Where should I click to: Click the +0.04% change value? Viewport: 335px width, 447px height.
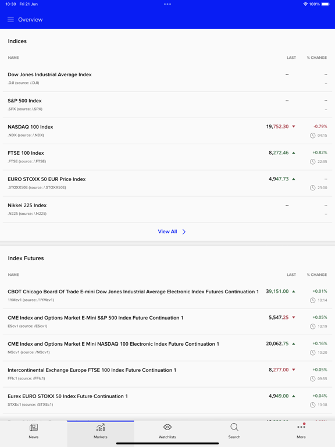(x=320, y=396)
